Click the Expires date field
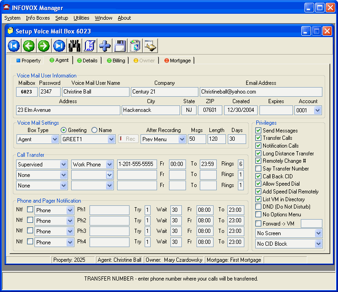This screenshot has height=292, width=338. point(276,110)
